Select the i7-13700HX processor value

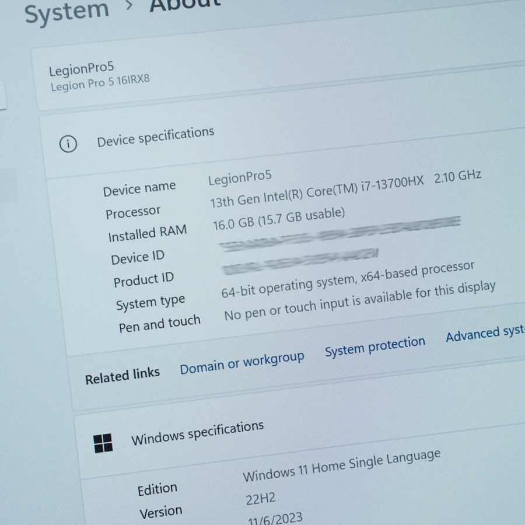(345, 188)
